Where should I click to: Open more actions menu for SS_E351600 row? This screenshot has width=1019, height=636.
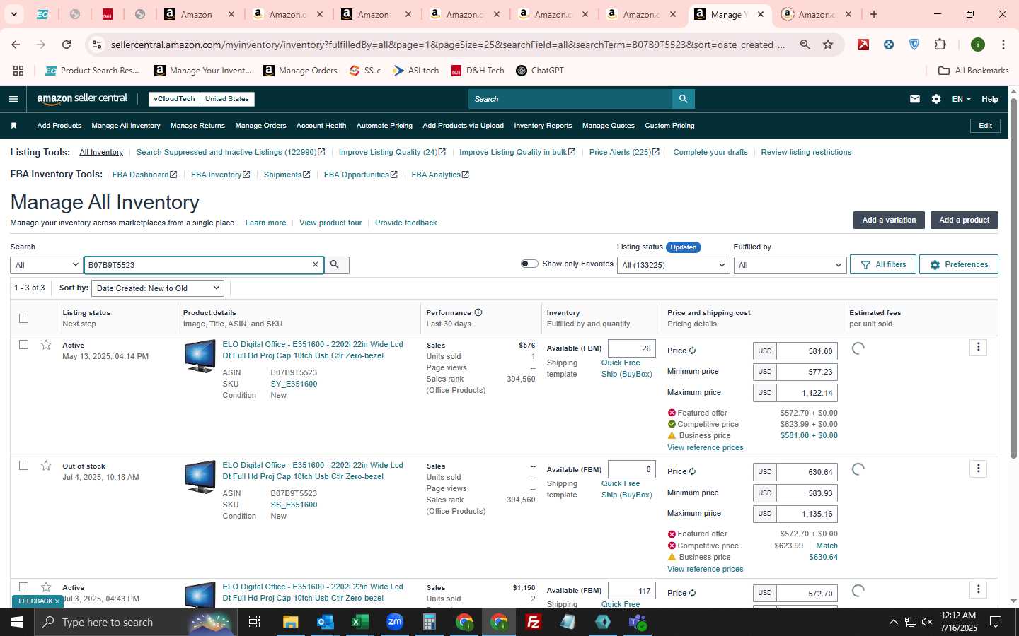coord(978,469)
